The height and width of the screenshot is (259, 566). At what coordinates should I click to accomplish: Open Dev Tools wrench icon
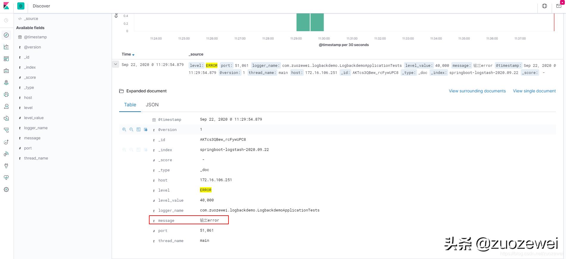pos(6,166)
